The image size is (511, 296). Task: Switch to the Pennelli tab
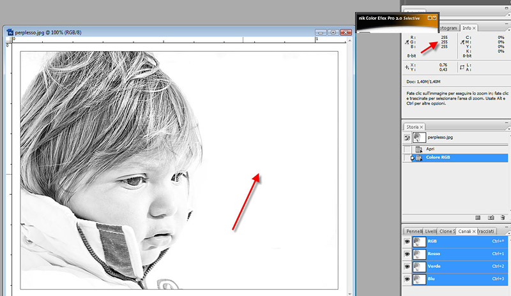pos(415,230)
